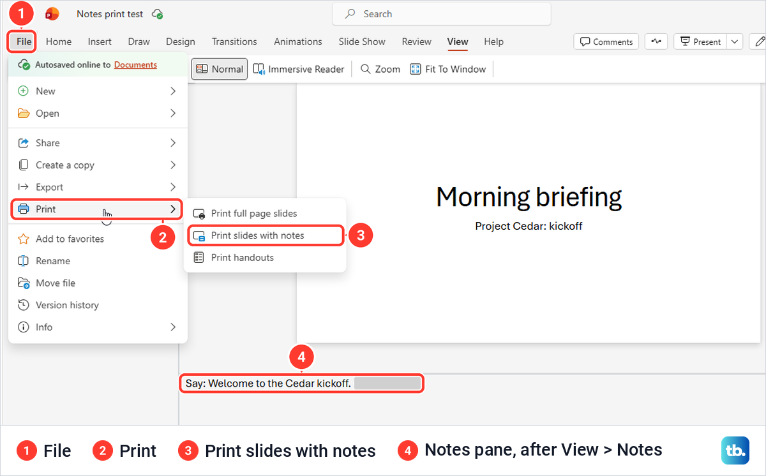Screen dimensions: 766x476
Task: Click the Print handouts icon
Action: pyautogui.click(x=199, y=258)
